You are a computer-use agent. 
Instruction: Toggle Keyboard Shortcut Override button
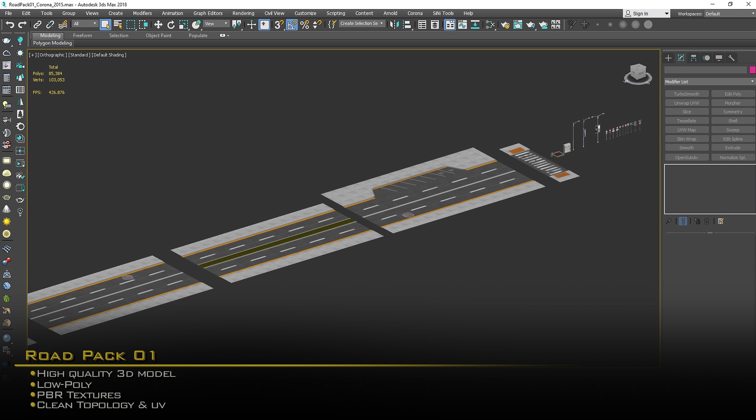(265, 25)
